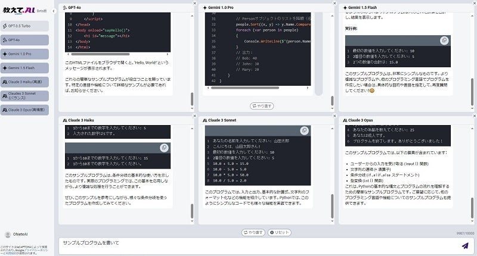Click the retry button under Gemini 1.0 Pro
477x256 pixels.
262,106
